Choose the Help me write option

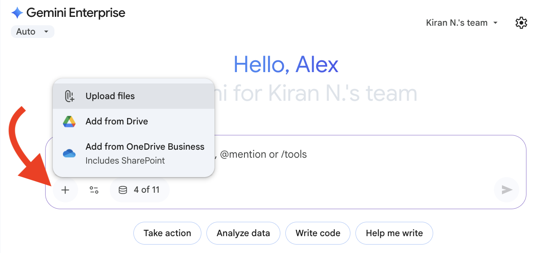click(x=394, y=233)
